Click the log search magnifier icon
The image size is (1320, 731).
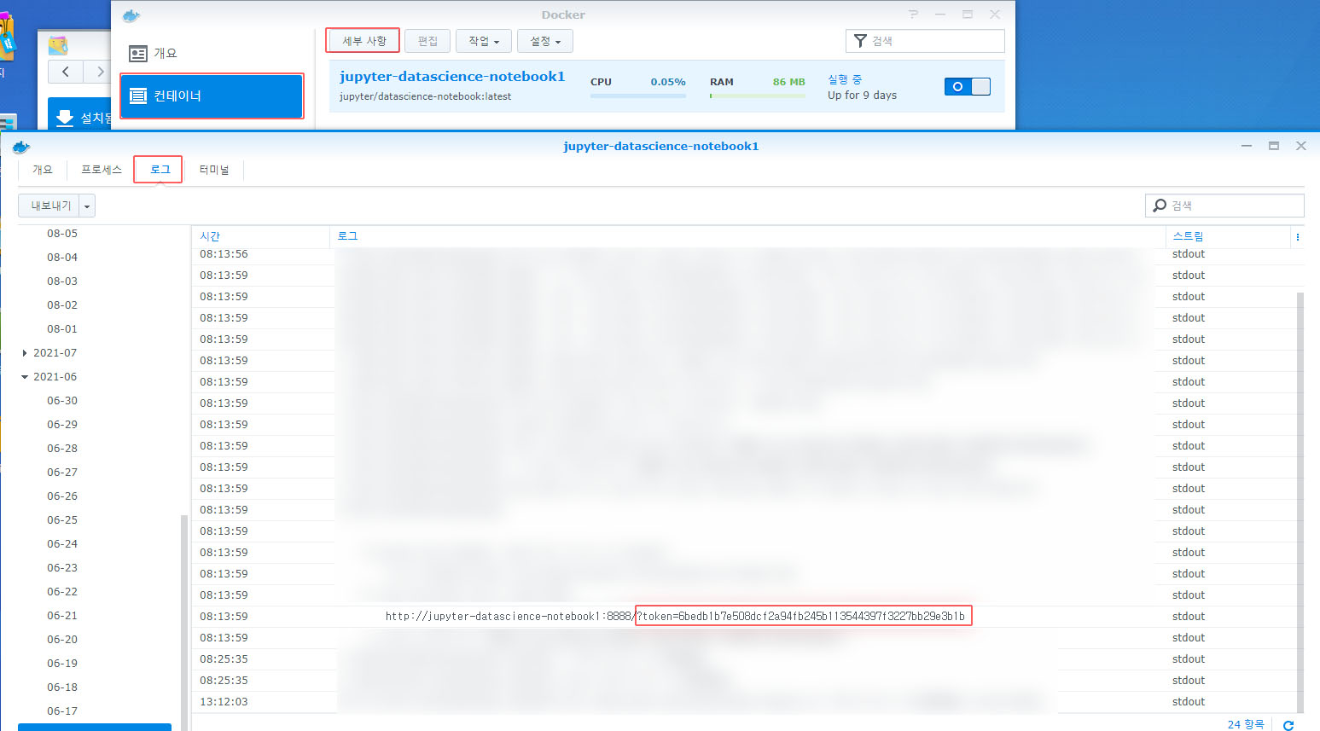[x=1160, y=206]
